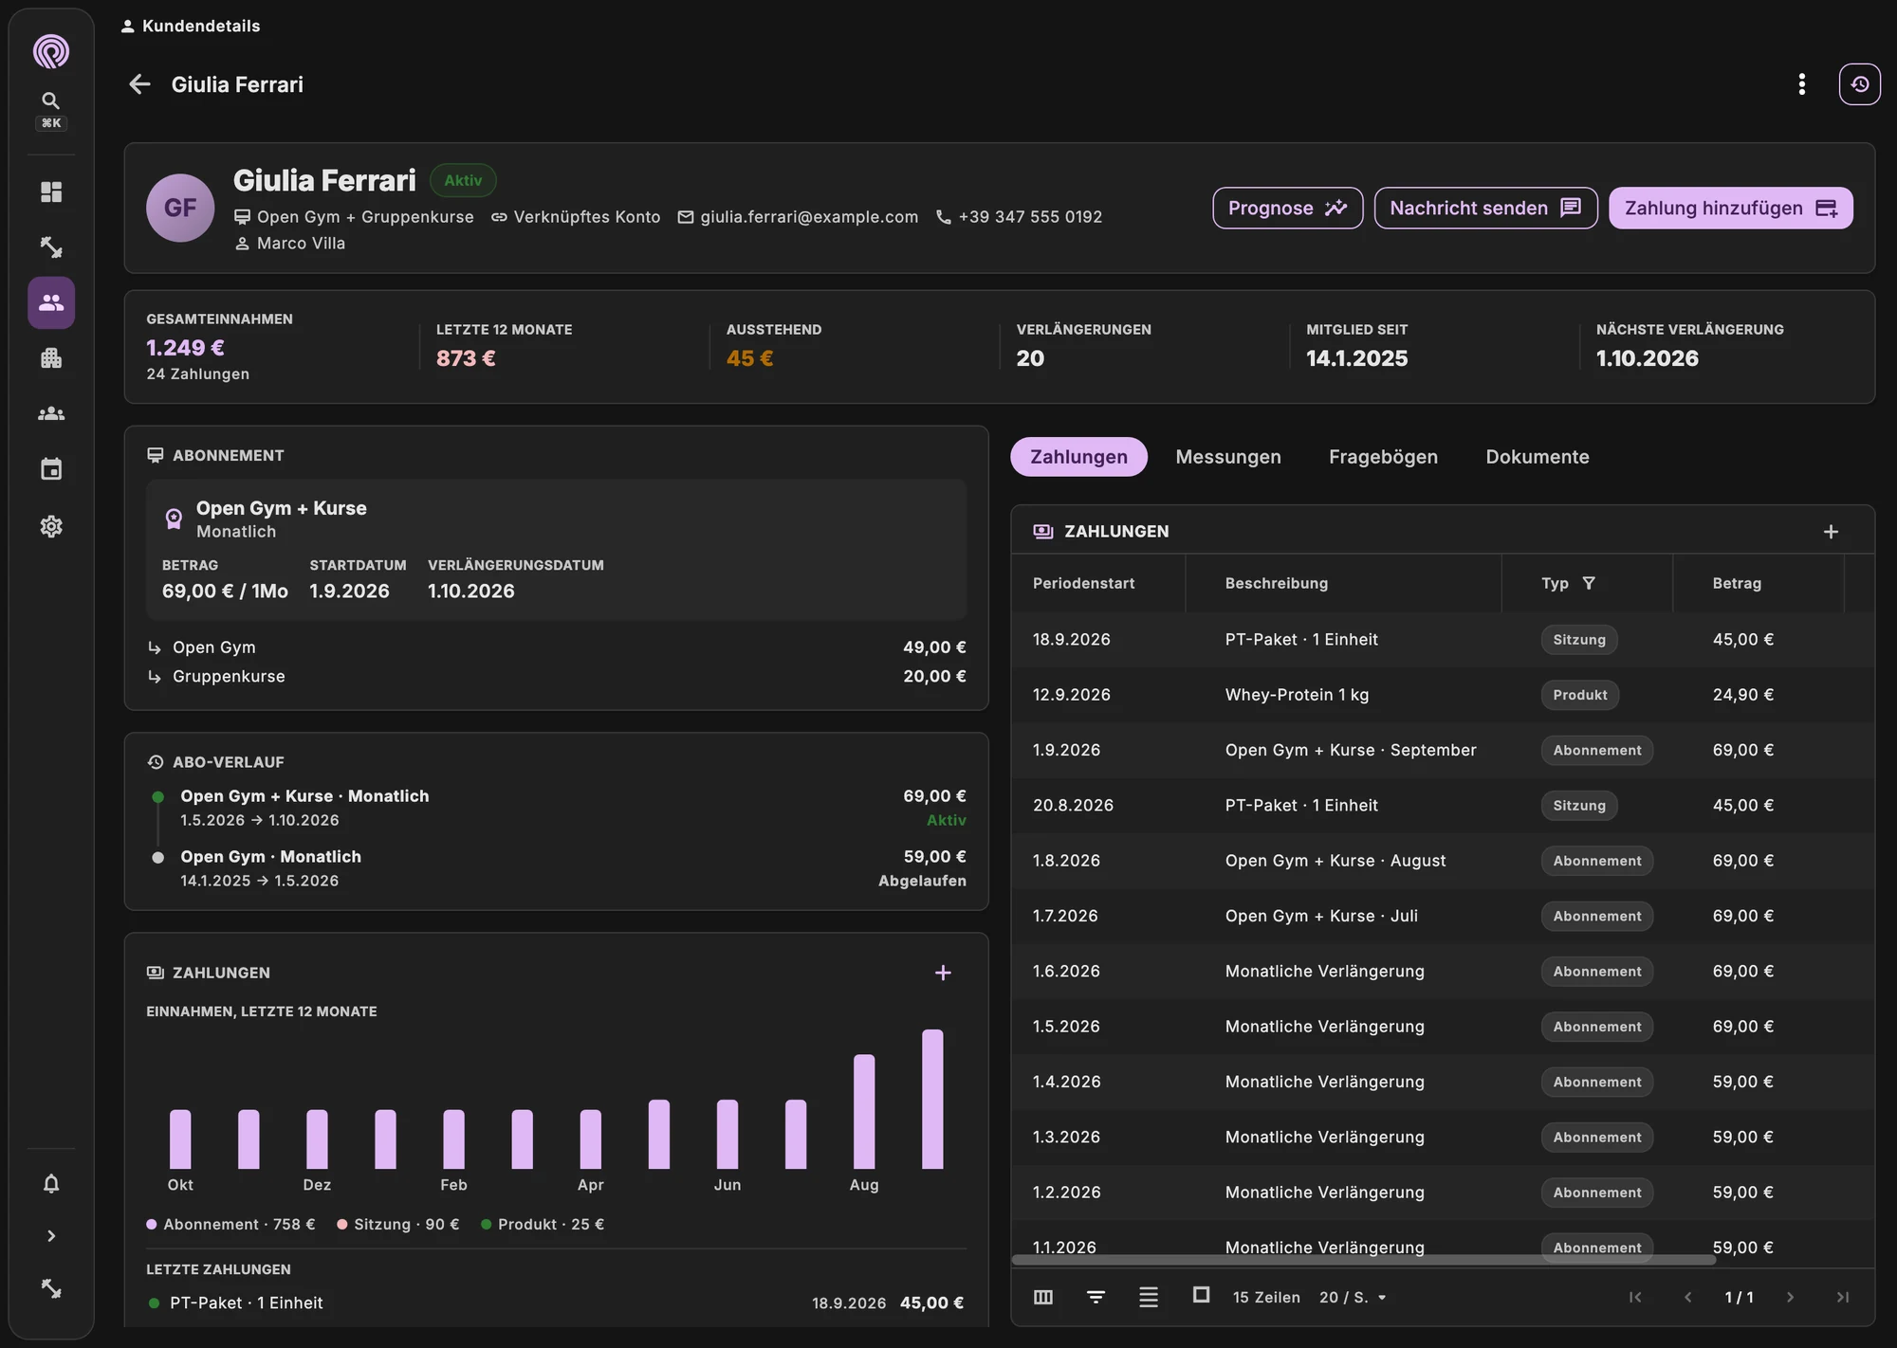Click the horizontal scrollbar of the payments table

[x=1364, y=1260]
